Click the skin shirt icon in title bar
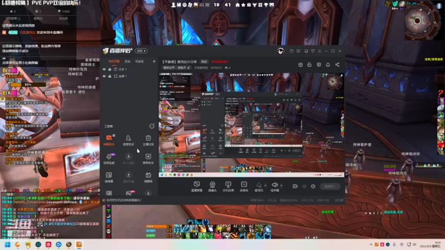This screenshot has height=250, width=445. pos(313,51)
